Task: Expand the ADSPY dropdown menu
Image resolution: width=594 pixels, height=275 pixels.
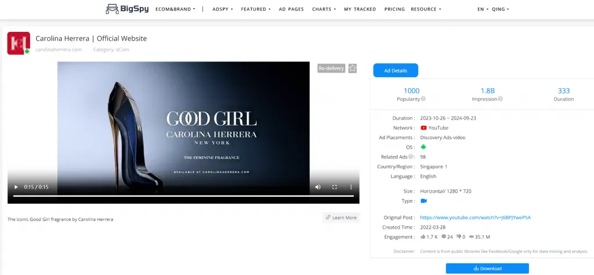Action: pyautogui.click(x=223, y=9)
